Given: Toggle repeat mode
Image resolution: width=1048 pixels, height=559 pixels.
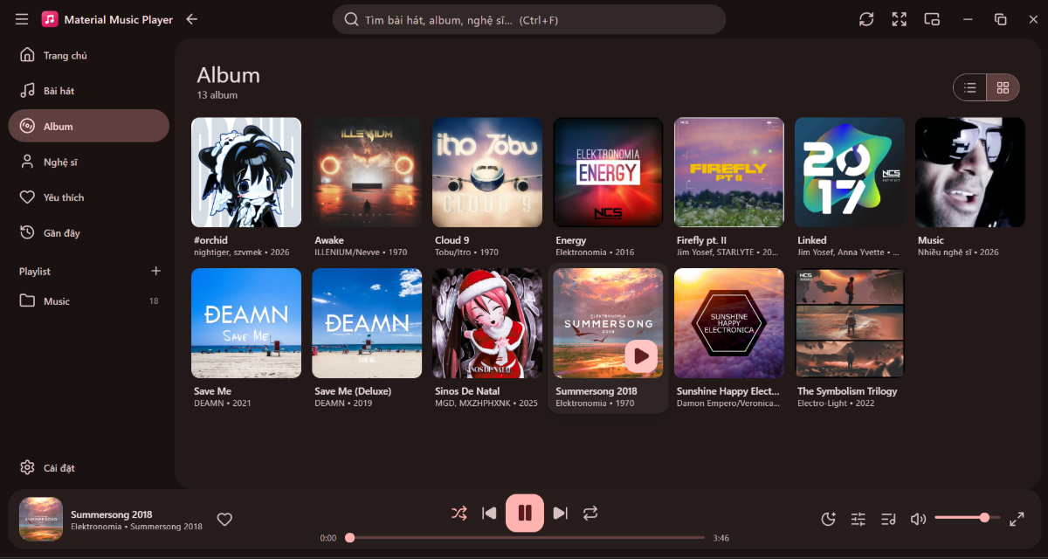Looking at the screenshot, I should tap(590, 513).
